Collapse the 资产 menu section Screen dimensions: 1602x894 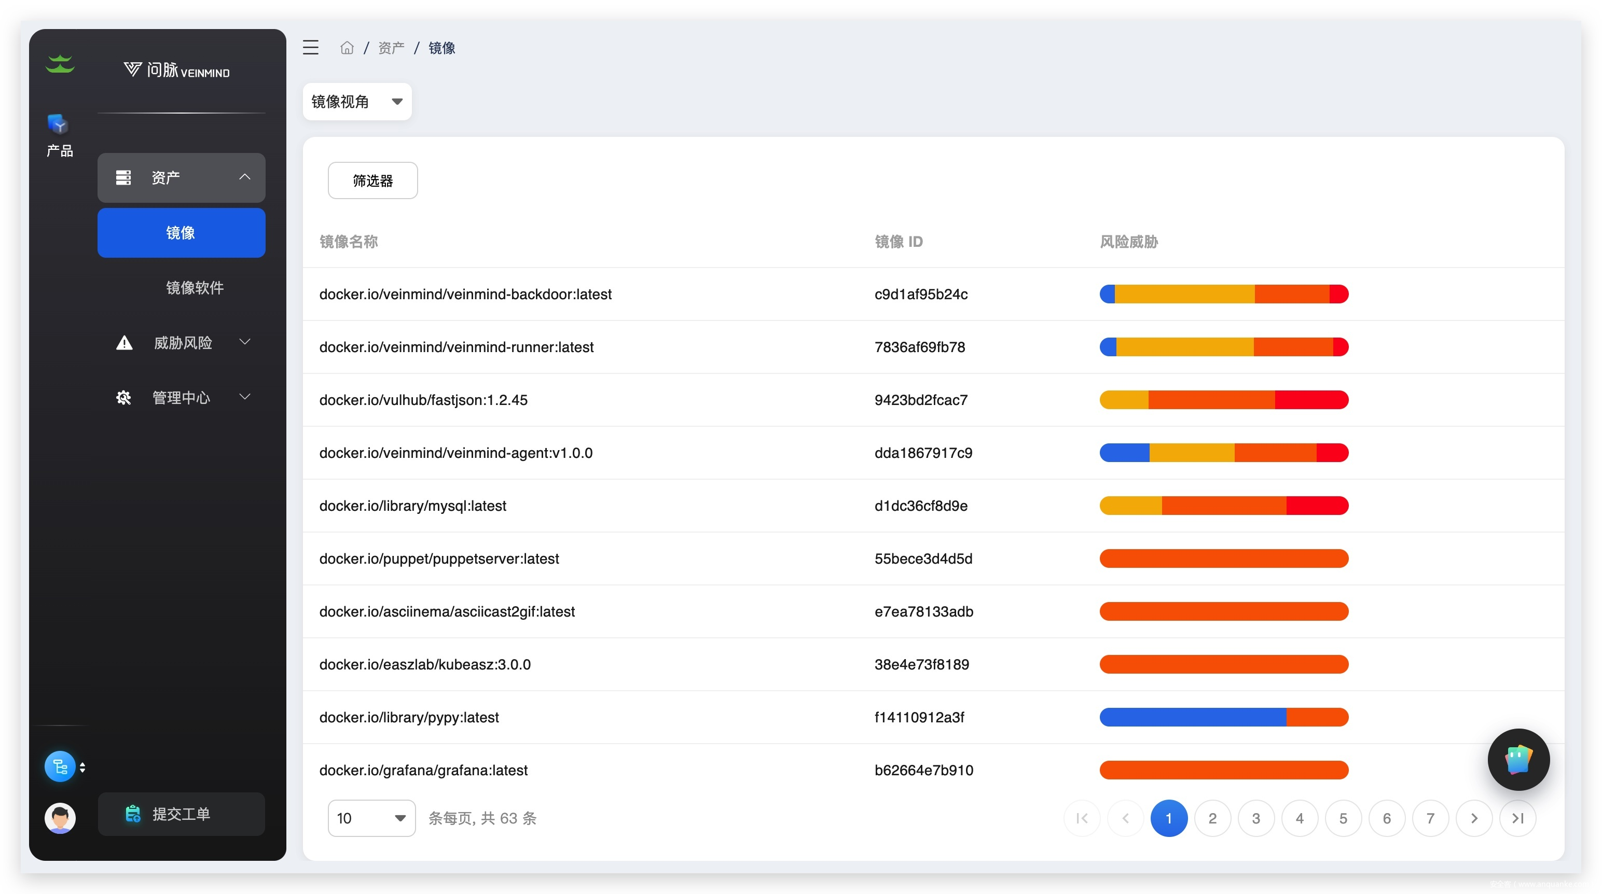(x=182, y=178)
